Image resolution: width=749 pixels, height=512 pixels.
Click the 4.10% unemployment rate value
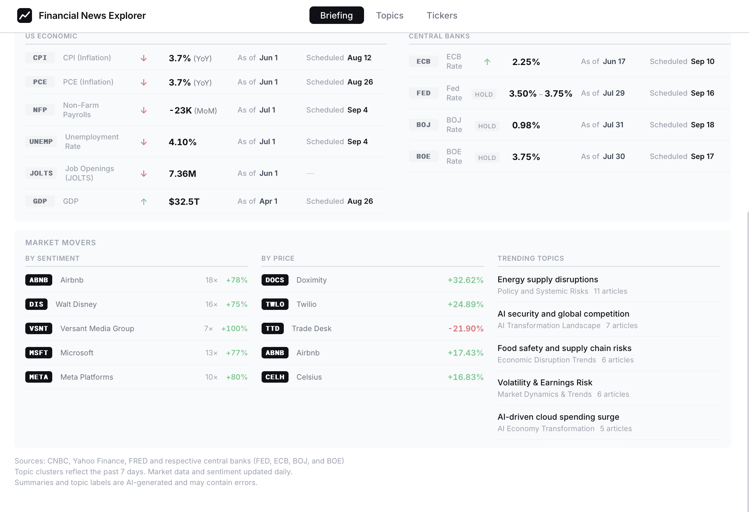pos(182,142)
